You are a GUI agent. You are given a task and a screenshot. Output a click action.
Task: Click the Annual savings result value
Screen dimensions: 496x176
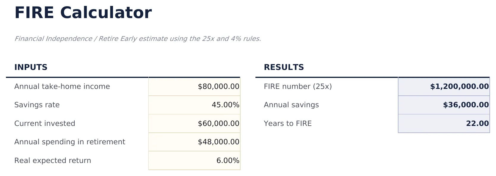[443, 105]
